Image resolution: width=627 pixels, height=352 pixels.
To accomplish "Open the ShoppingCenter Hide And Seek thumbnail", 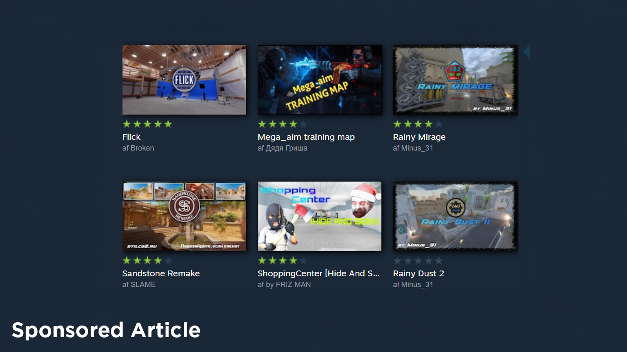I will (320, 216).
